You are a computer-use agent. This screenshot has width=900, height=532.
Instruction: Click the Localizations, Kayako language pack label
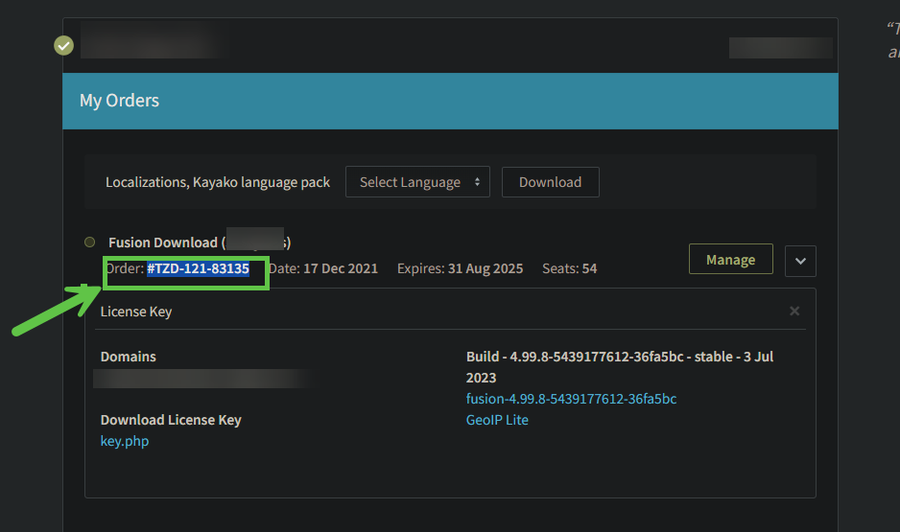(218, 182)
